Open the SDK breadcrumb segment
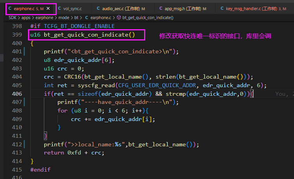294x179 pixels. (12, 18)
